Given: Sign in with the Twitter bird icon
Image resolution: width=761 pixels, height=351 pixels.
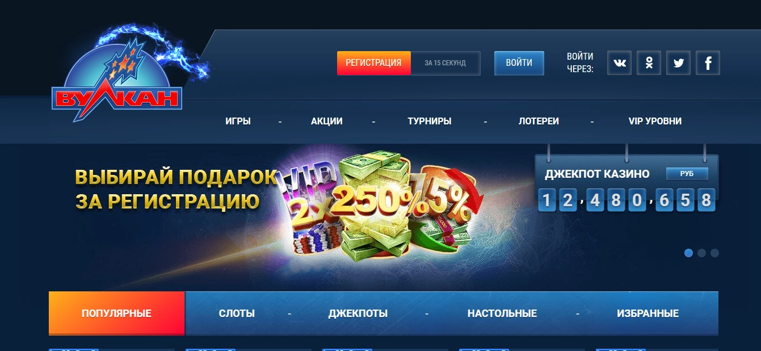Looking at the screenshot, I should click(678, 63).
